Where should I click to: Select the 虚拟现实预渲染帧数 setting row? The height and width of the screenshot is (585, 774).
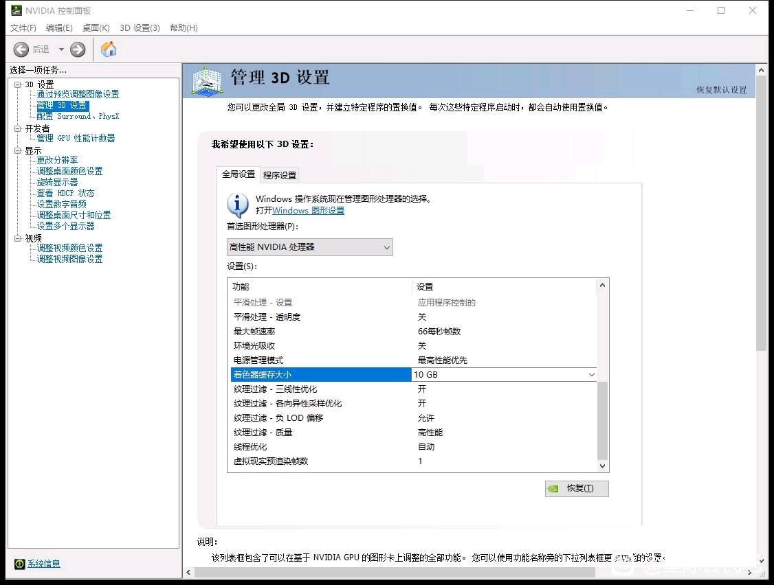414,461
